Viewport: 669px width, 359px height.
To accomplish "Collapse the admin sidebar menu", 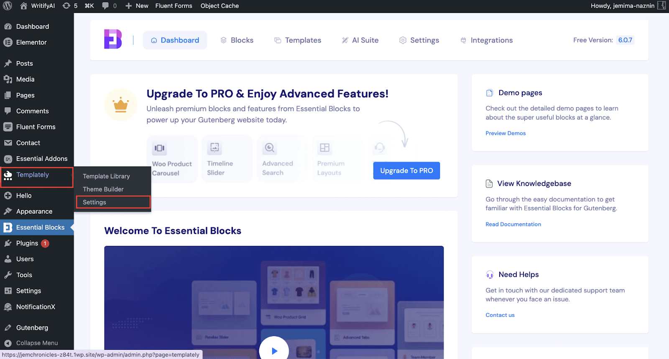I will (37, 343).
